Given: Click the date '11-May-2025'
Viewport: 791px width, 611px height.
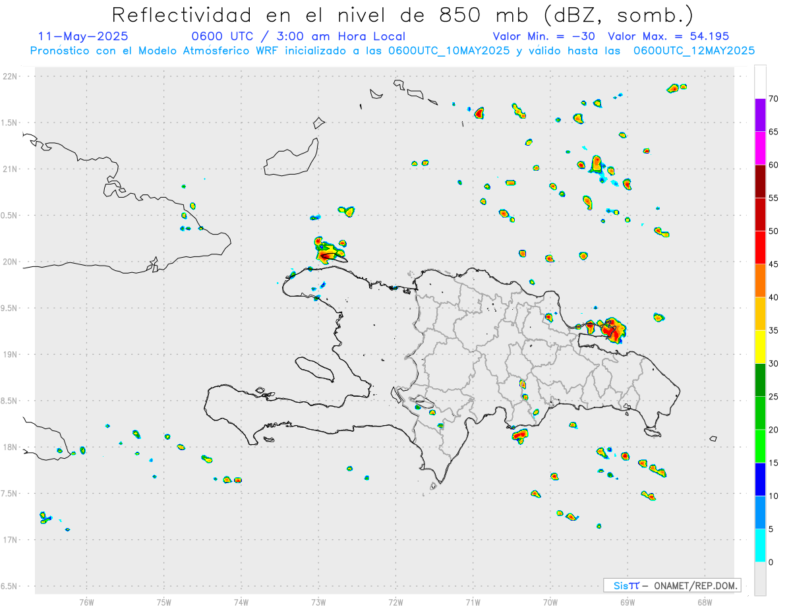Looking at the screenshot, I should (83, 36).
